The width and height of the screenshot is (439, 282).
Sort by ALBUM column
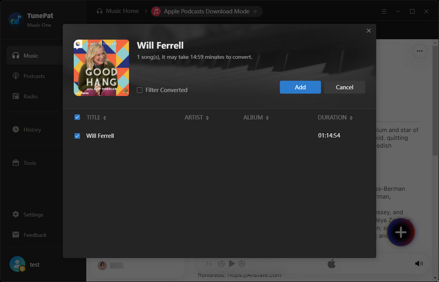coord(256,117)
